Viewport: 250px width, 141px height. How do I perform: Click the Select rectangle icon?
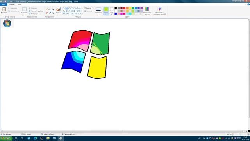click(24, 9)
